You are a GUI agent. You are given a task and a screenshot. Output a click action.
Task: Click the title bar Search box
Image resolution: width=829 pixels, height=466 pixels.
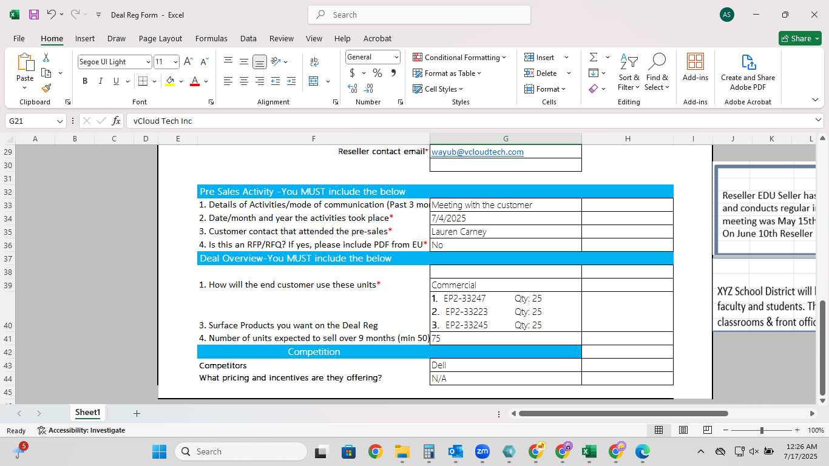coord(419,15)
